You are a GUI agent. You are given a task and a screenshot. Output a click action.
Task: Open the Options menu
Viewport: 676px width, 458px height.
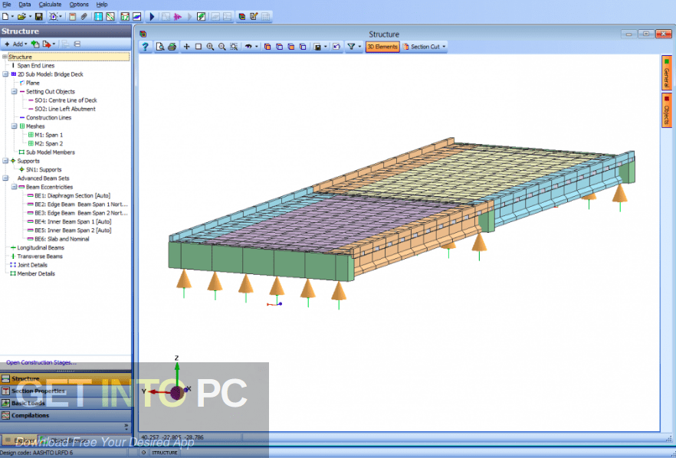click(79, 4)
